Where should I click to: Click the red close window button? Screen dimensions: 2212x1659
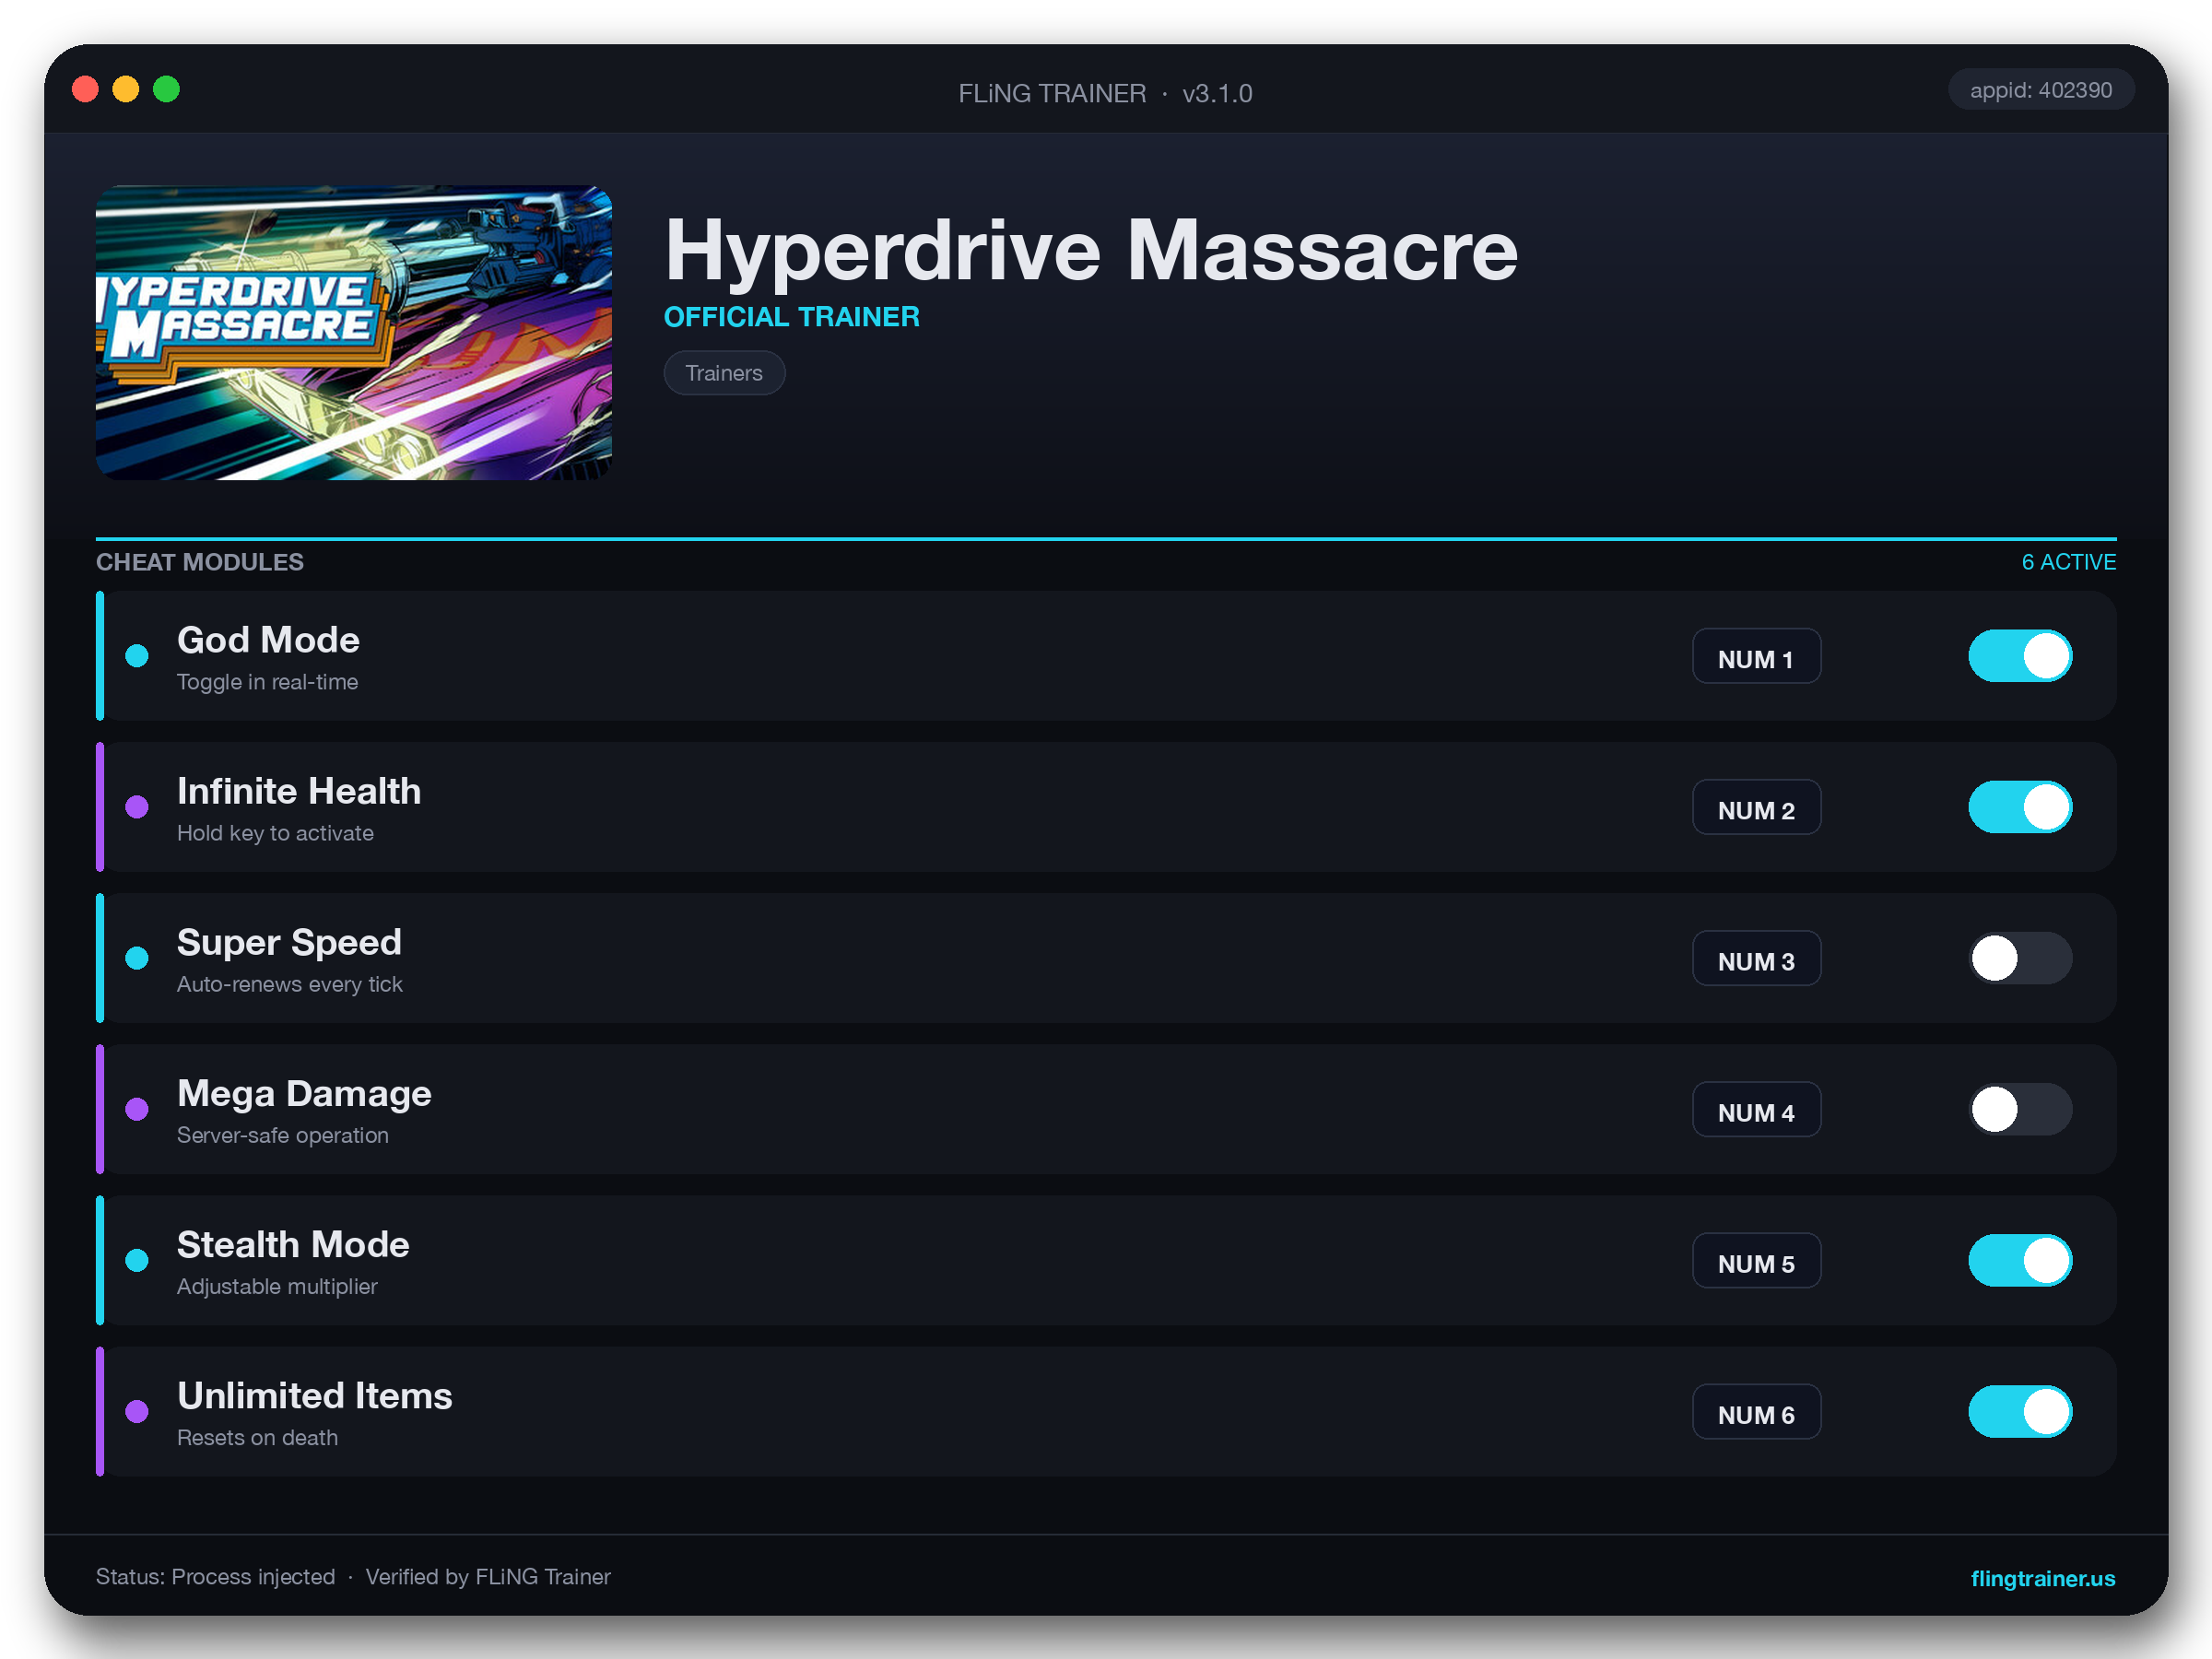pos(86,90)
